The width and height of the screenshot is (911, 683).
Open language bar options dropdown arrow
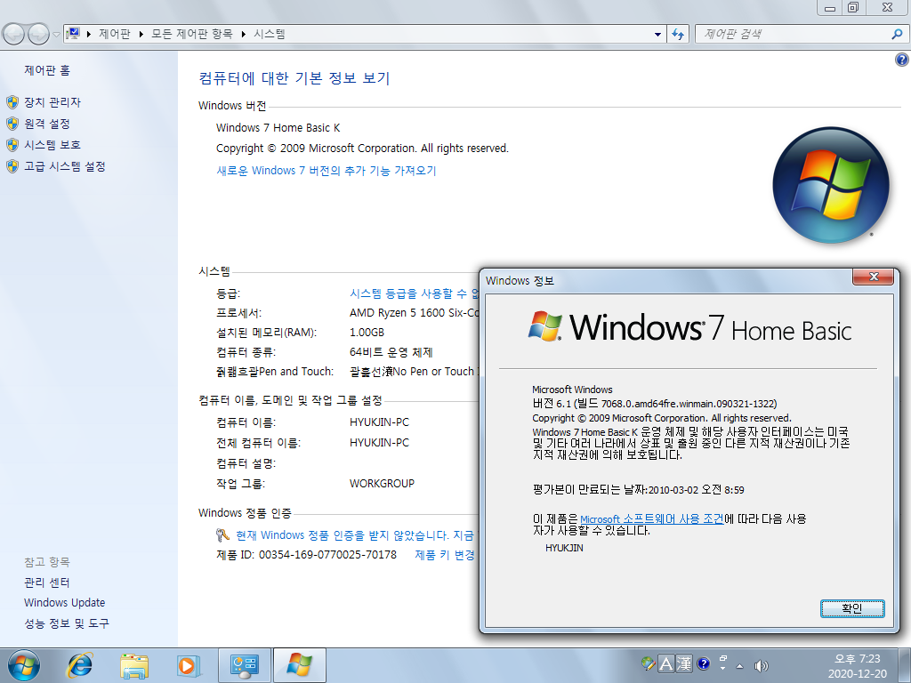[723, 669]
